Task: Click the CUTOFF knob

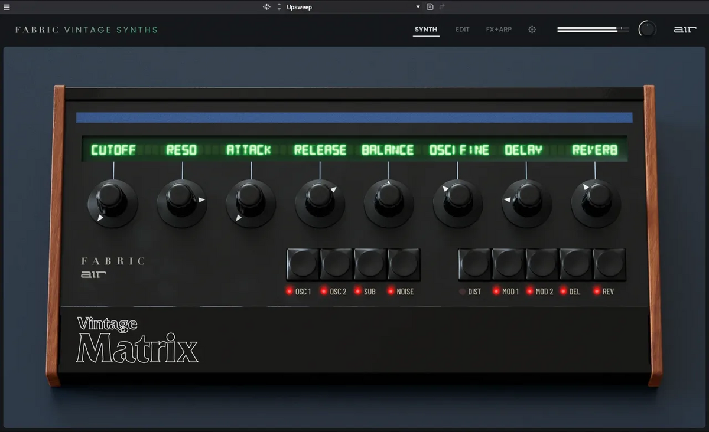Action: [113, 202]
